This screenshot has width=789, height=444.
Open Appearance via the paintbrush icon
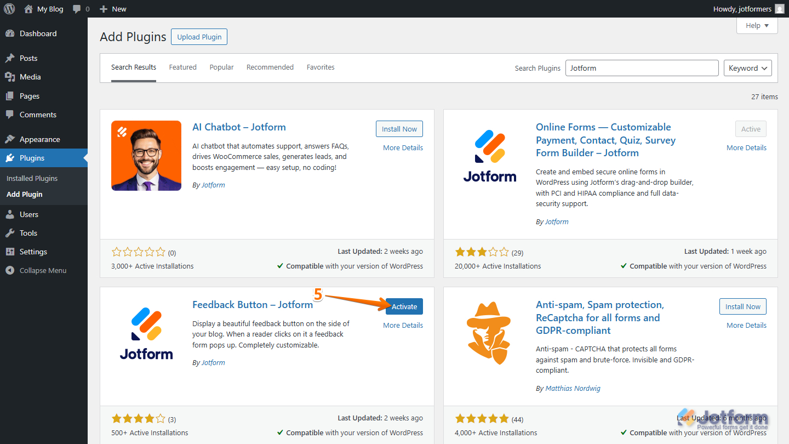(10, 139)
